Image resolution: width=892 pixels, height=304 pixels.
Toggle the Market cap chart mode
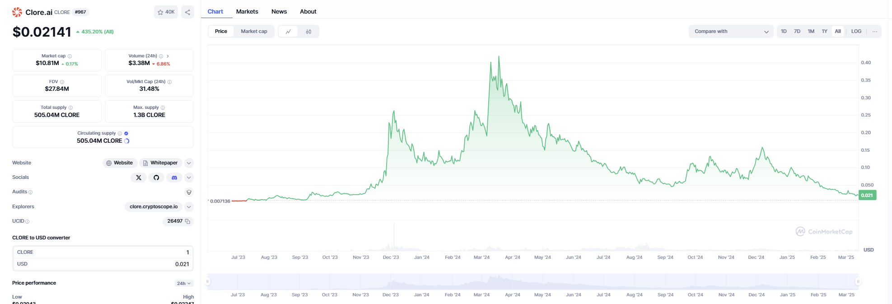[x=254, y=31]
